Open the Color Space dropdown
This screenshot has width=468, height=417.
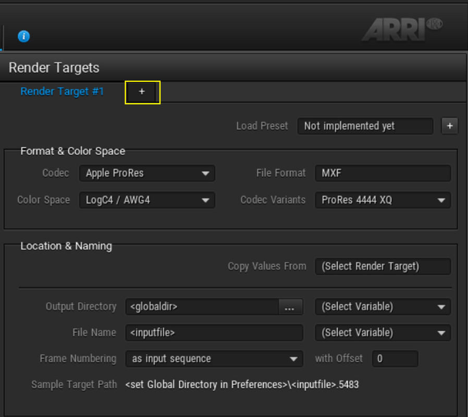[x=147, y=200]
